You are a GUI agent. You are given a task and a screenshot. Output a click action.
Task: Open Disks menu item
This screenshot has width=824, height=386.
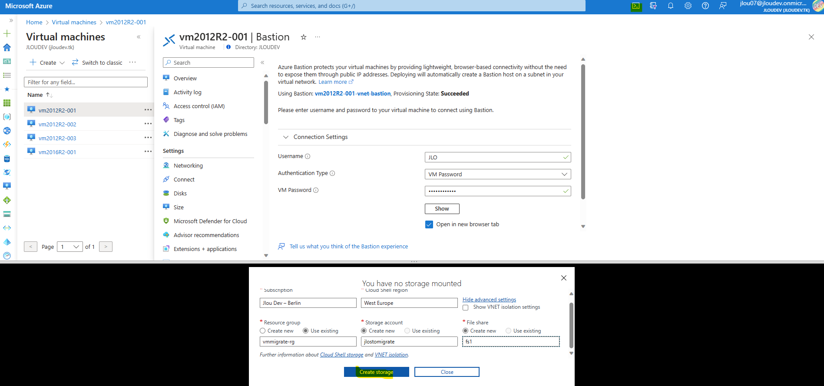pyautogui.click(x=180, y=194)
